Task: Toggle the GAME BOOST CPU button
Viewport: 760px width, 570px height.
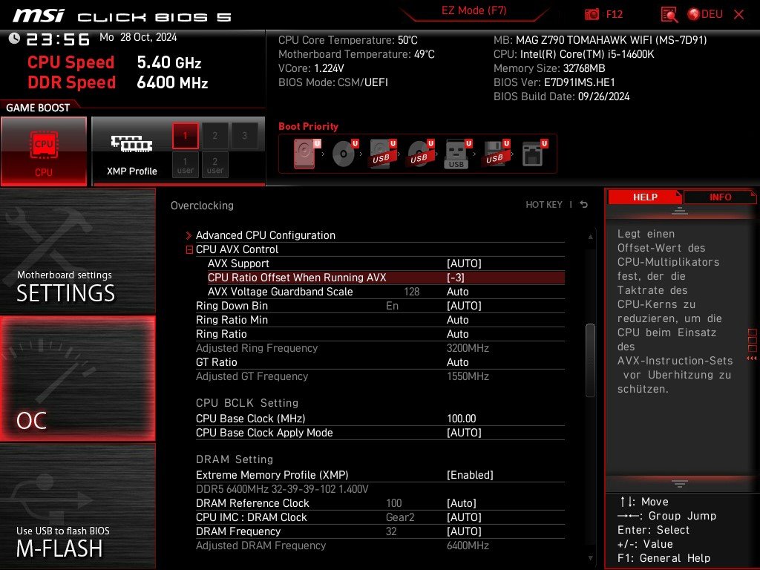Action: [44, 151]
